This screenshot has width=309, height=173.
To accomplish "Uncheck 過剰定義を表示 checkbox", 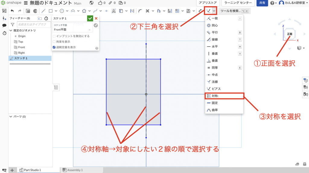I will 54,47.
